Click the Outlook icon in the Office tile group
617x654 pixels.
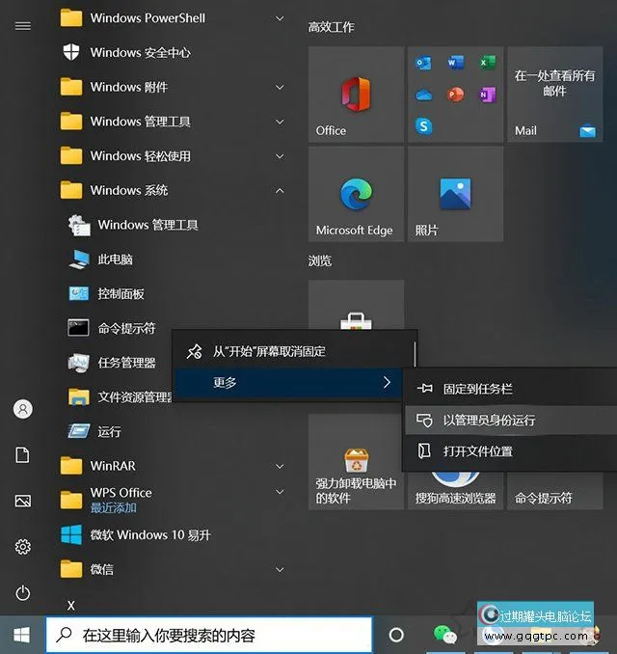[x=423, y=63]
